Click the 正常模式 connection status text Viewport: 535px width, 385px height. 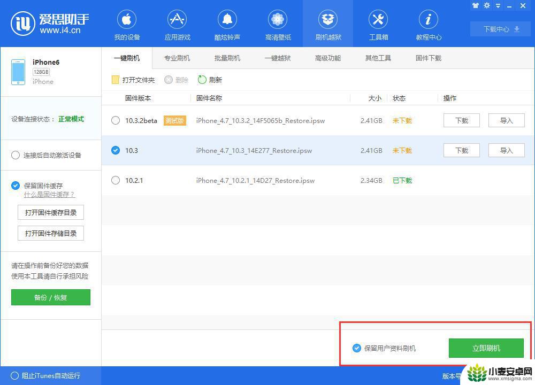pos(71,119)
